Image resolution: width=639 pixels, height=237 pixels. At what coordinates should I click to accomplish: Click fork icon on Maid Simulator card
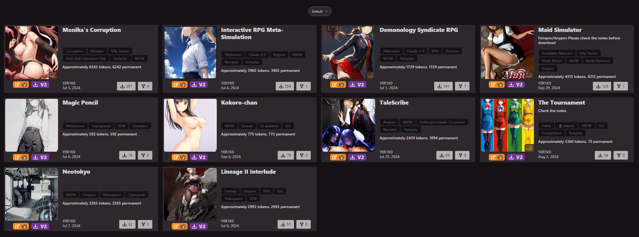[621, 86]
